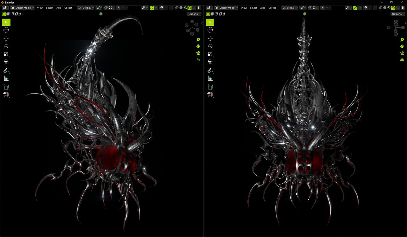407x237 pixels.
Task: Expand sidebar arrow in left viewport
Action: 202,23
